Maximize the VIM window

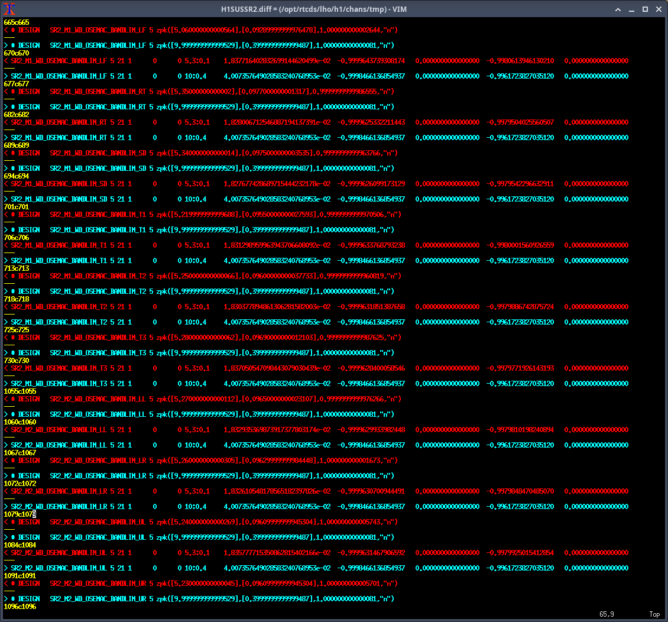point(645,9)
